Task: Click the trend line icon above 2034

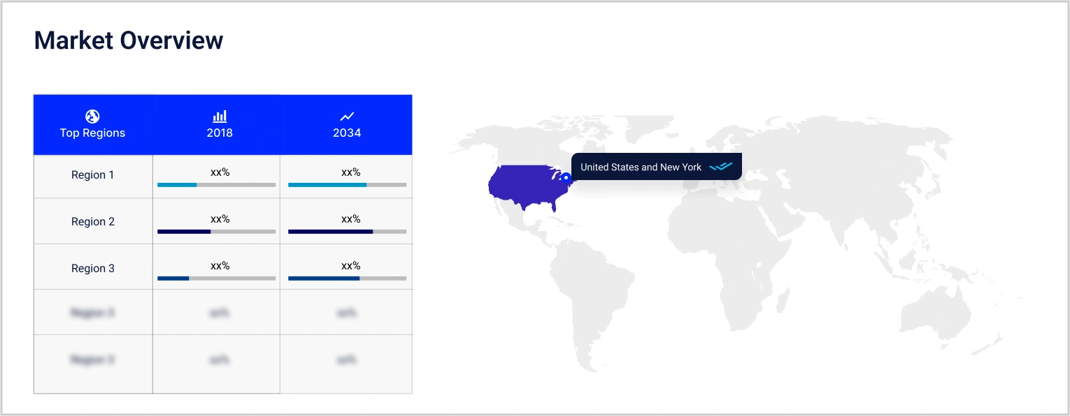Action: 347,117
